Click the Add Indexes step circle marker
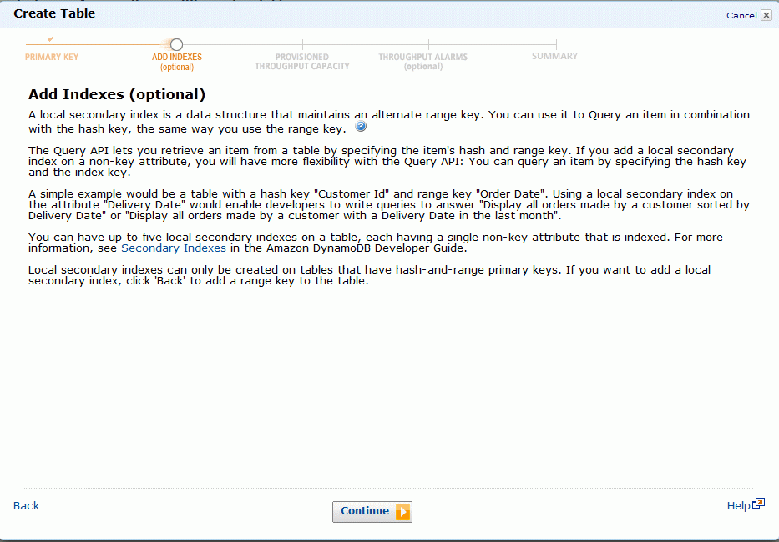 point(176,45)
